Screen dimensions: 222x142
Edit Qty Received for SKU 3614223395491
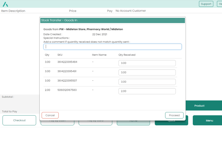[147, 72]
